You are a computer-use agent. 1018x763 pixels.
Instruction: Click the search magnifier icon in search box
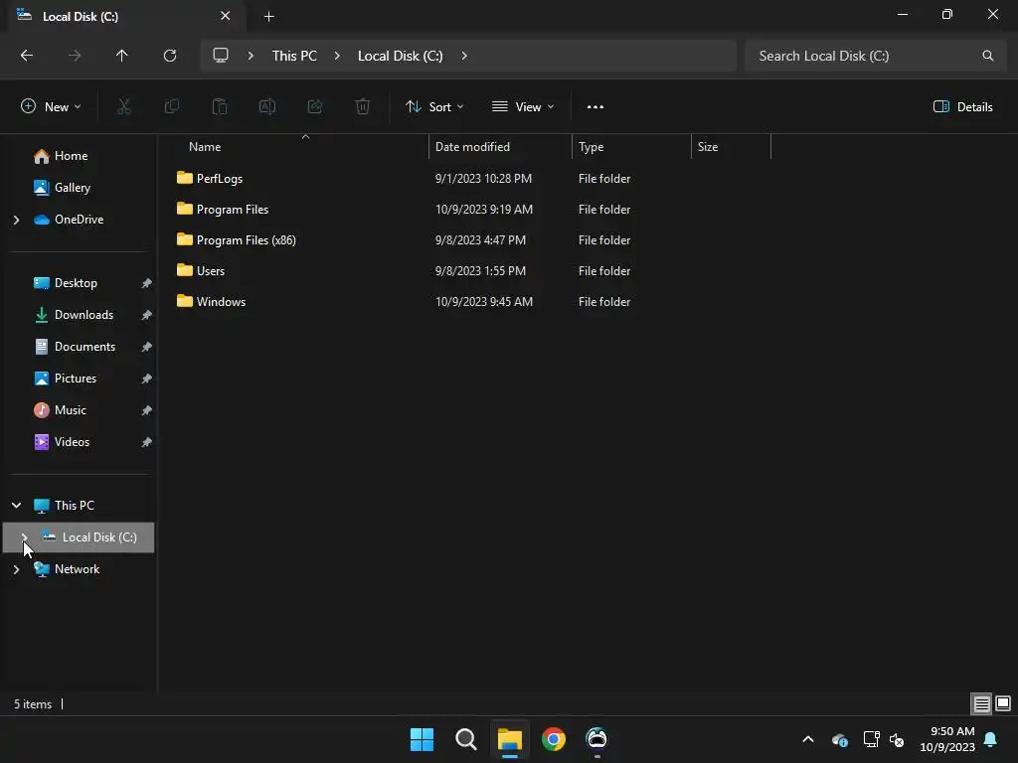coord(987,56)
